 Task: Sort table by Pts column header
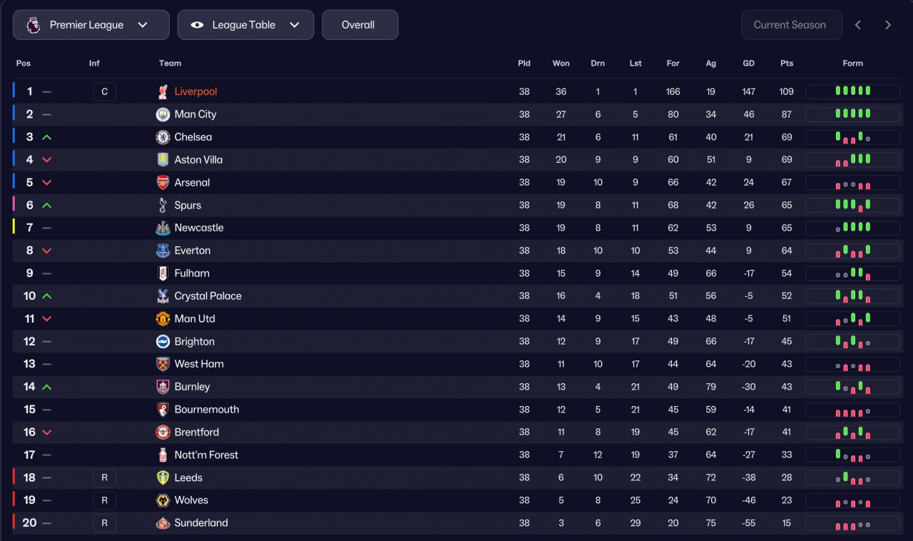[786, 64]
